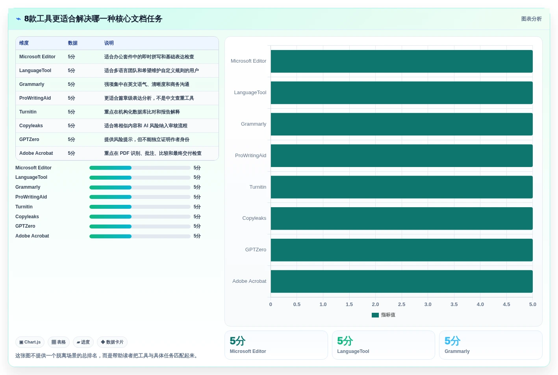Click the LanguageTool progress bar
This screenshot has width=558, height=375.
coord(140,178)
